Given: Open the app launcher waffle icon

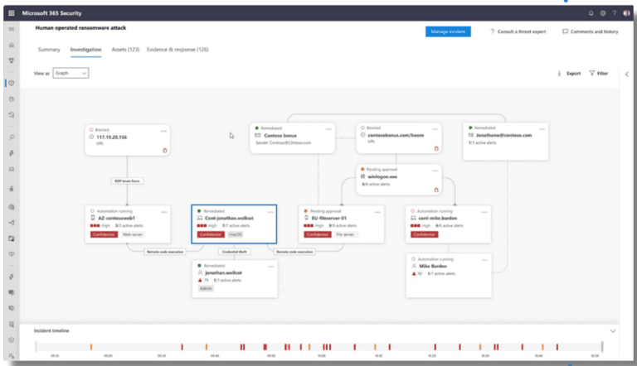Looking at the screenshot, I should pos(12,13).
